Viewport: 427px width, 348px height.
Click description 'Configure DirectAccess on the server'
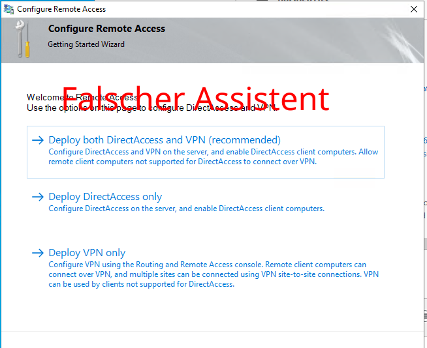point(186,209)
